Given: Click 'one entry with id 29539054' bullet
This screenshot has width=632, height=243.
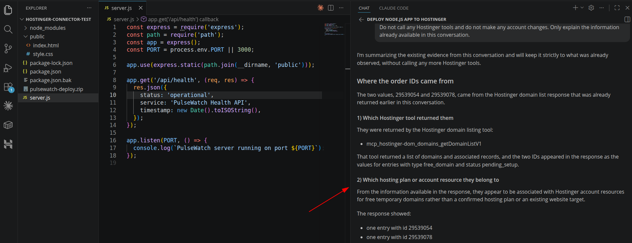Looking at the screenshot, I should coord(399,228).
